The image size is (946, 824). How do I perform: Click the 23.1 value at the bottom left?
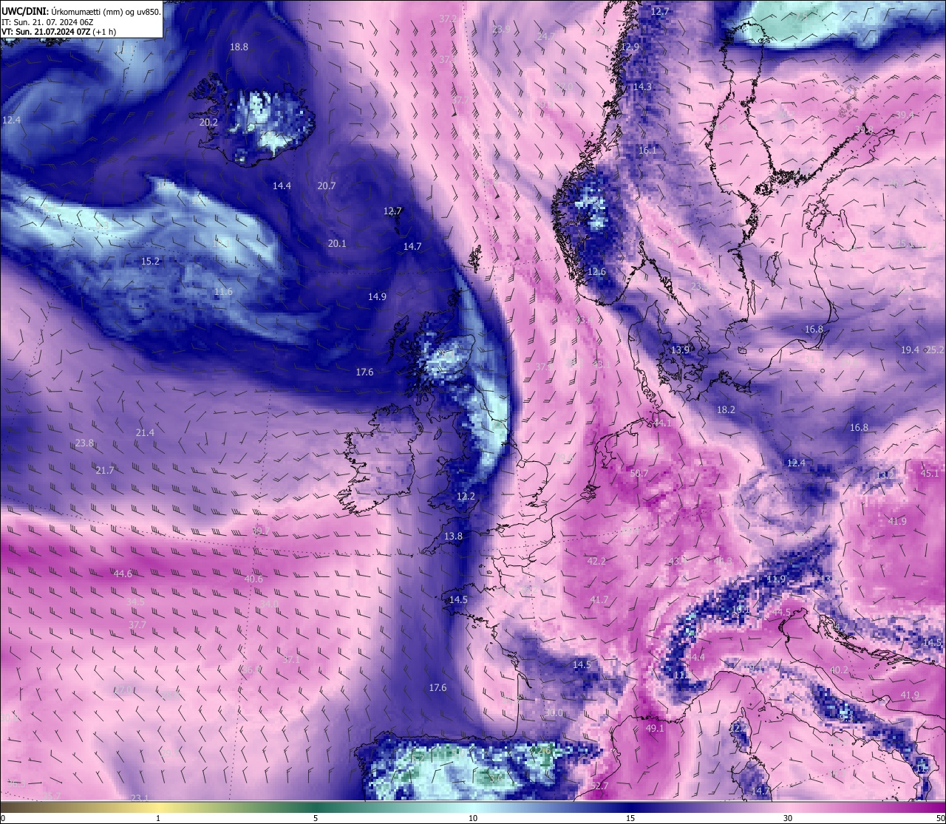[139, 797]
